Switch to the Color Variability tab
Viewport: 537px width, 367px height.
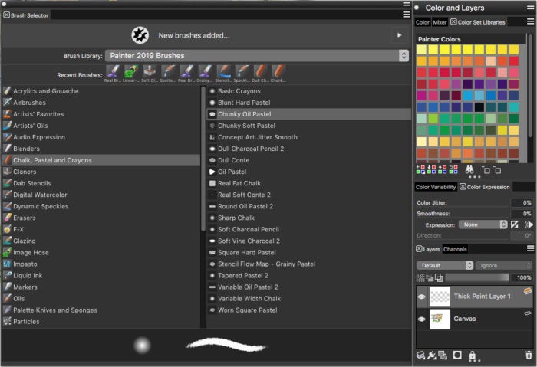click(436, 187)
